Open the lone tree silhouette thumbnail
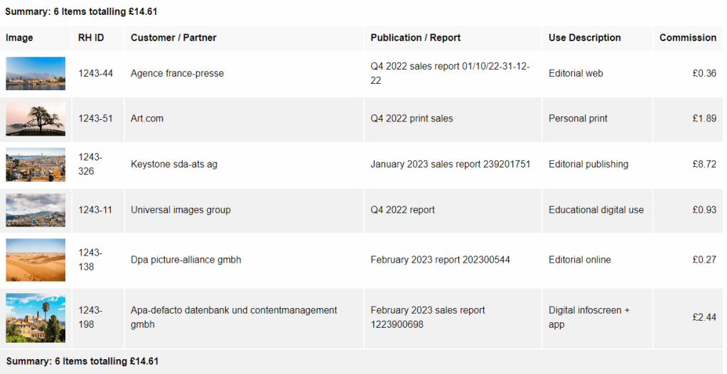 (36, 119)
